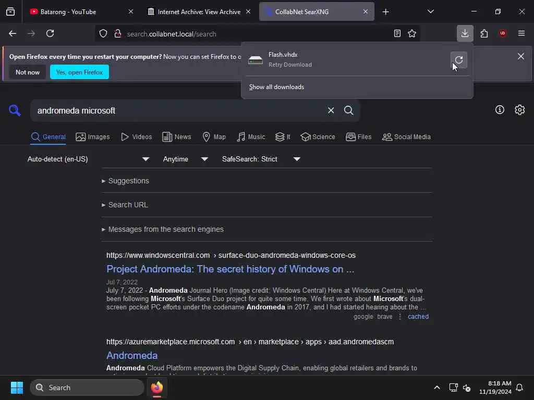Toggle reader view icon in address bar
This screenshot has width=534, height=400.
(397, 33)
